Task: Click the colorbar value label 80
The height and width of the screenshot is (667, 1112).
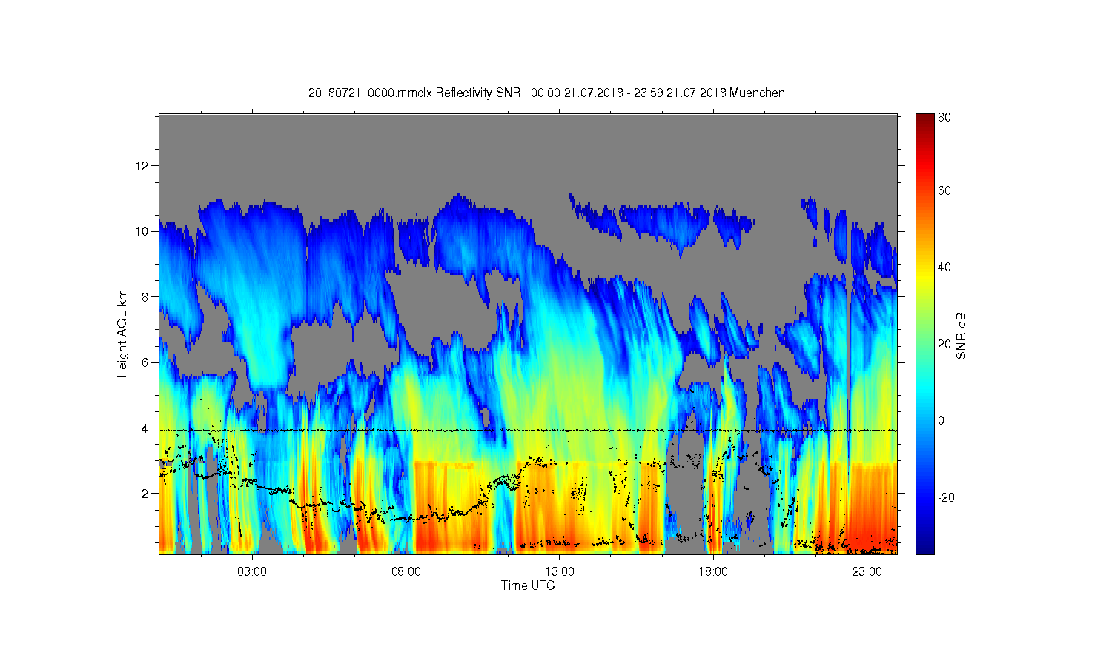Action: tap(944, 117)
